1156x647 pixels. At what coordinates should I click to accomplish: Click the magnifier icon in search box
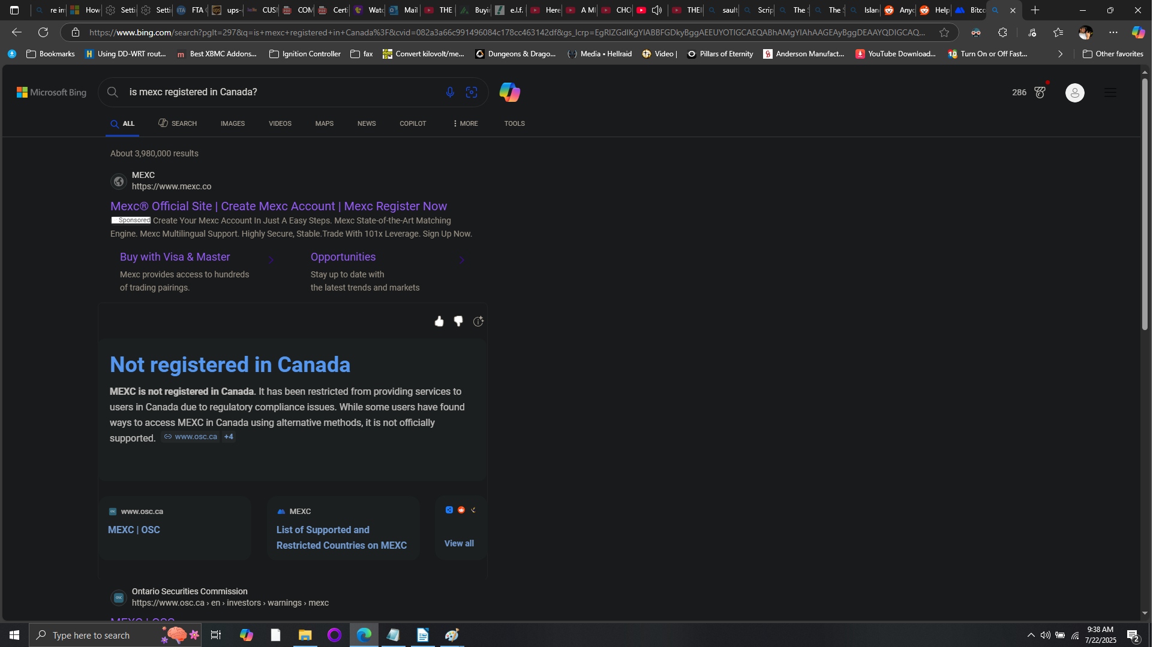pyautogui.click(x=112, y=92)
